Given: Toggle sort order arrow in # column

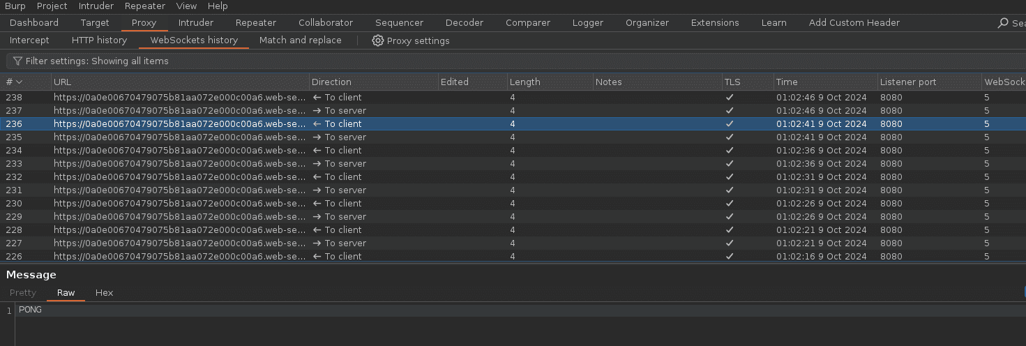Looking at the screenshot, I should pyautogui.click(x=20, y=82).
